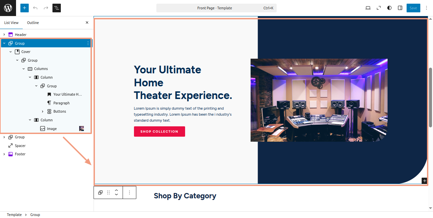Collapse the Group inside first Column
Viewport: 433px width, 218px height.
pyautogui.click(x=36, y=86)
